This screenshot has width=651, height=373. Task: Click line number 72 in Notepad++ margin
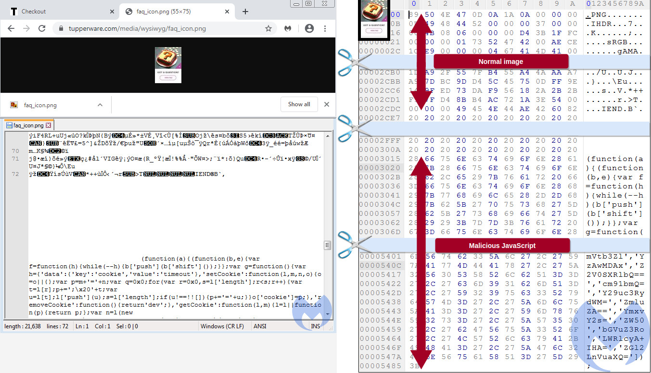point(15,174)
